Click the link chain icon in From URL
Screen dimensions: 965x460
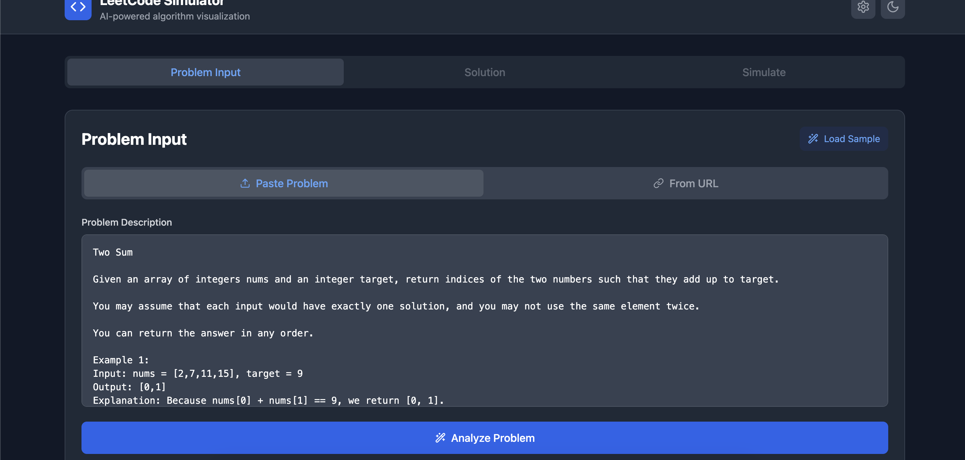658,183
